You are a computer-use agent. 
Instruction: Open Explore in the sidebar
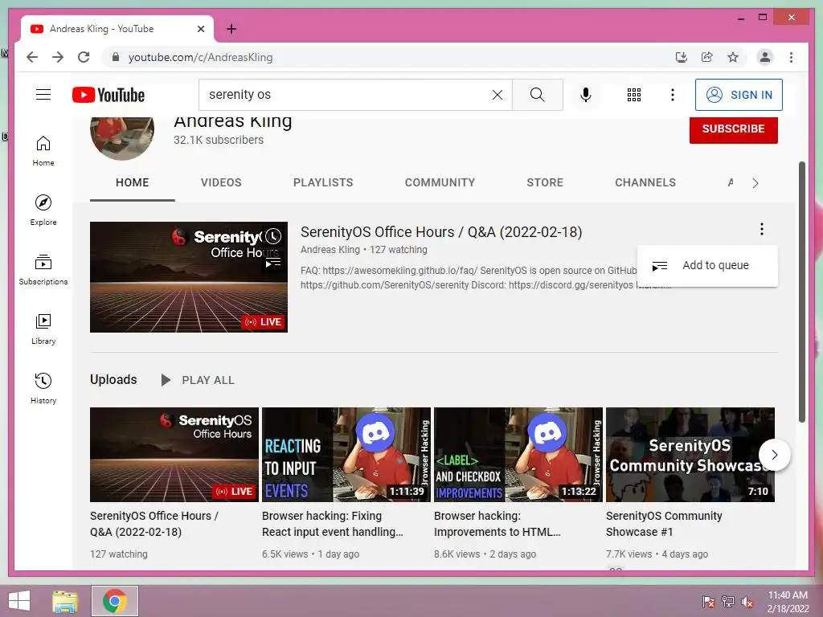[x=43, y=210]
